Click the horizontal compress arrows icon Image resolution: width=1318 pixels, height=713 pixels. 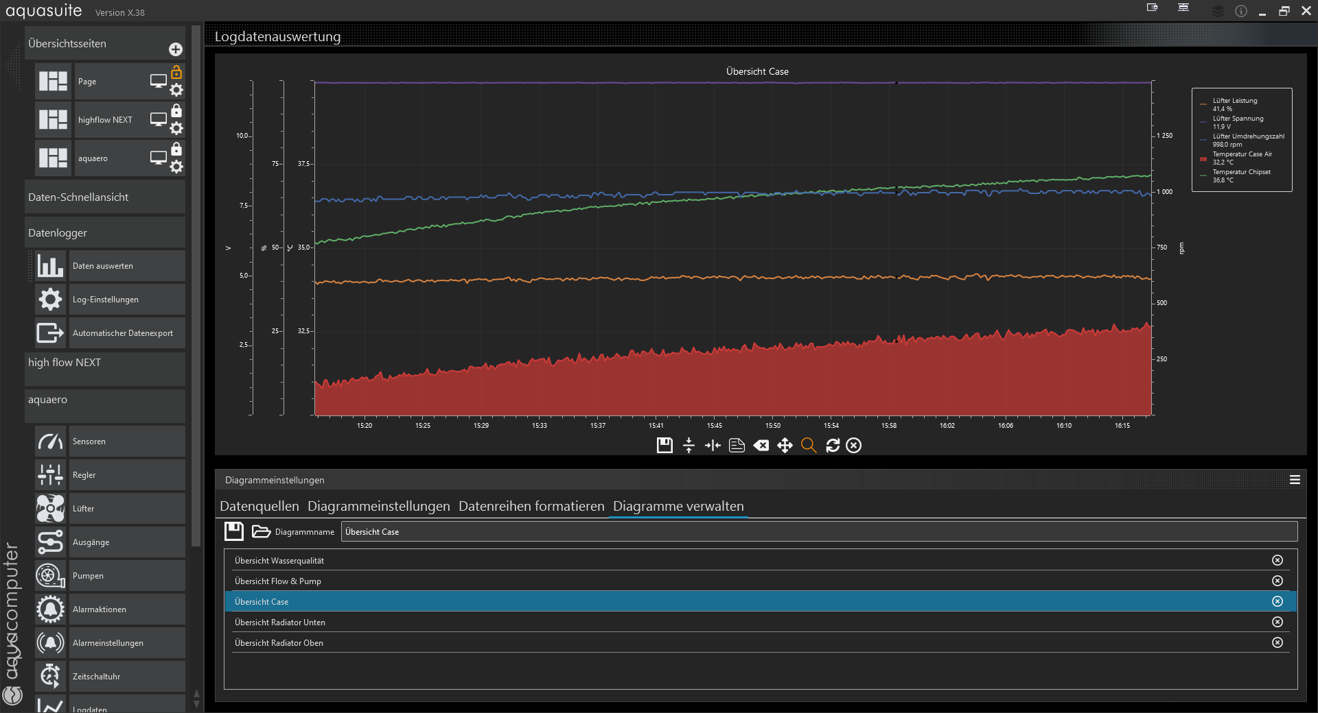tap(713, 446)
